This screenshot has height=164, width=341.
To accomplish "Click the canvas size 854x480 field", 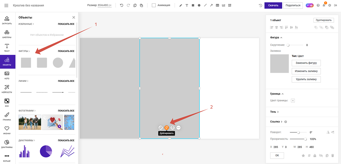I will tap(105, 5).
